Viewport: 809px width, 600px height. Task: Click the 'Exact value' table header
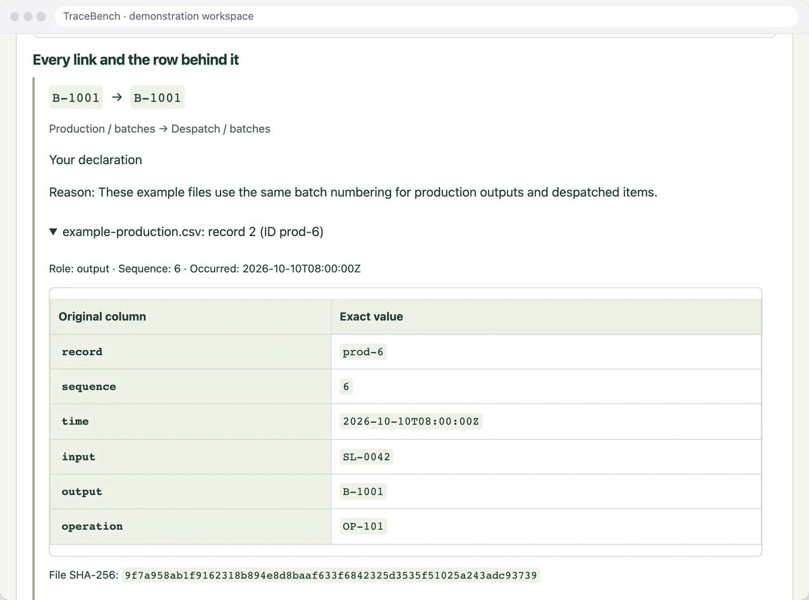coord(546,317)
